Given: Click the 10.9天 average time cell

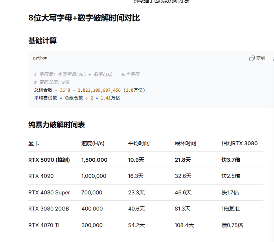Looking at the screenshot, I should [136, 160].
